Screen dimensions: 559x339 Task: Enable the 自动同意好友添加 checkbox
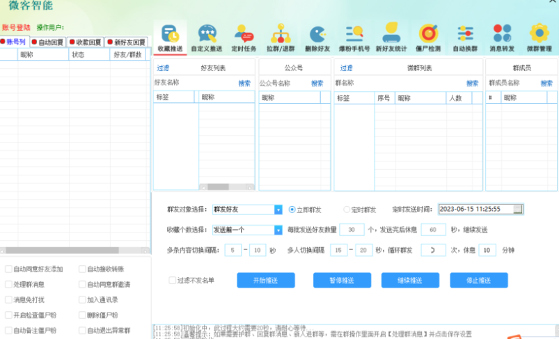tap(8, 269)
